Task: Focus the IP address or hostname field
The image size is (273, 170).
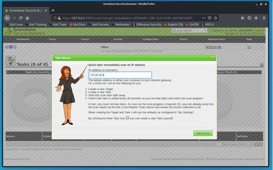Action: [120, 75]
